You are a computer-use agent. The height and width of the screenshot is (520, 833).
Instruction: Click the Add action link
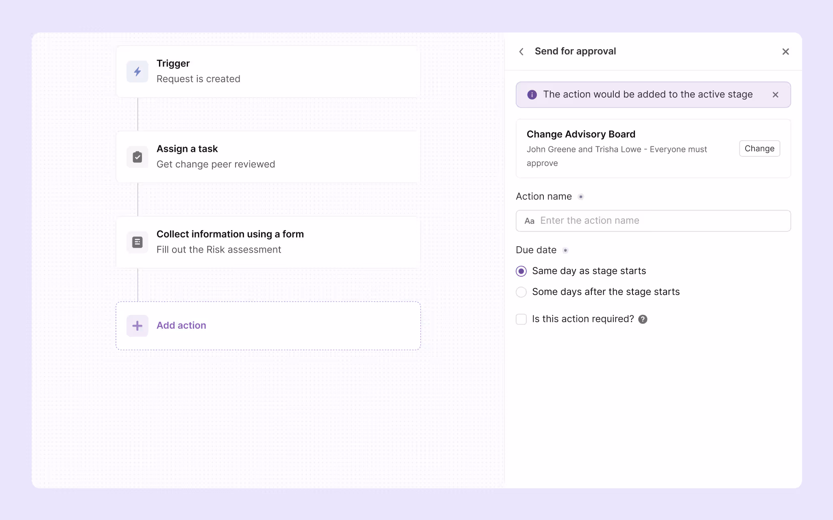[181, 325]
